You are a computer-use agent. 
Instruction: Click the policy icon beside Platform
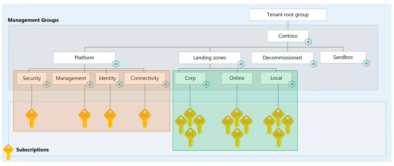coord(116,64)
